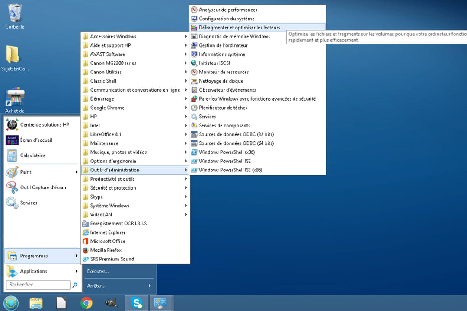
Task: Click Exécuter... in the start menu
Action: coord(98,271)
